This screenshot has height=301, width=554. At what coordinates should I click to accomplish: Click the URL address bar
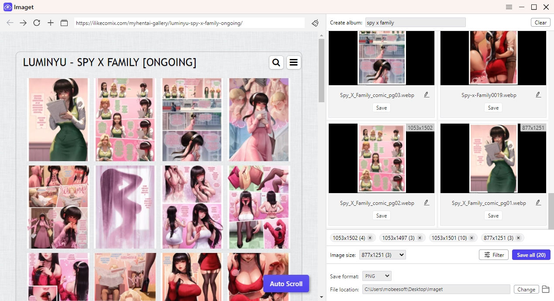[x=189, y=23]
